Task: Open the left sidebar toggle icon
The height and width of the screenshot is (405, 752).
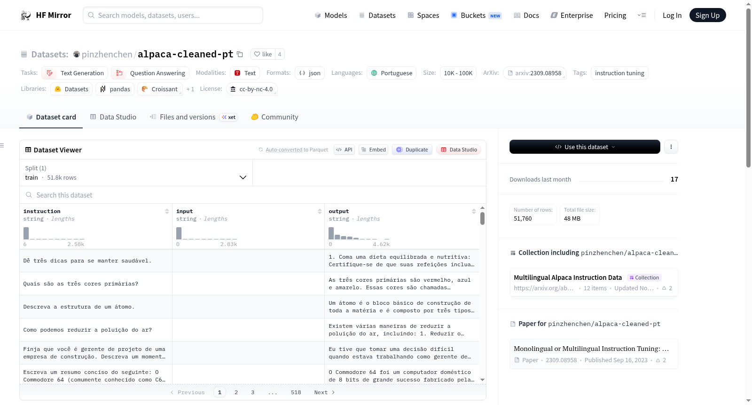Action: 2,145
